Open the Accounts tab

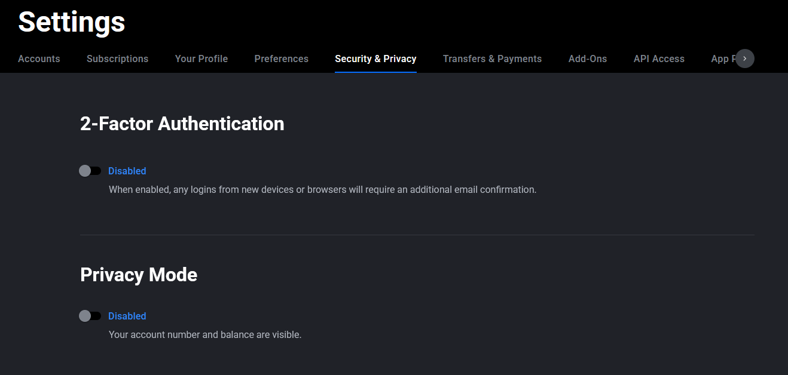(x=39, y=59)
